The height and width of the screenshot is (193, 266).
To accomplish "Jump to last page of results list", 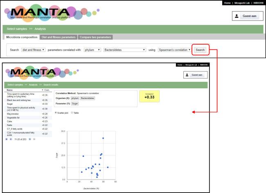I will [x=34, y=139].
